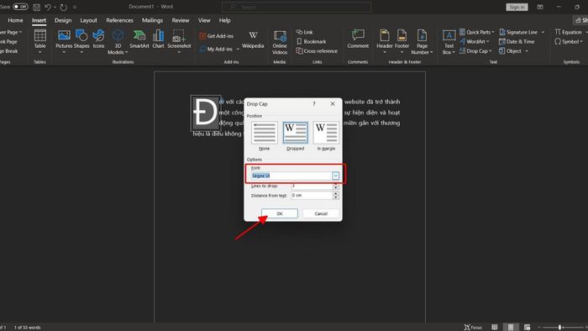Insert Date & Time
The width and height of the screenshot is (588, 331).
pos(517,42)
